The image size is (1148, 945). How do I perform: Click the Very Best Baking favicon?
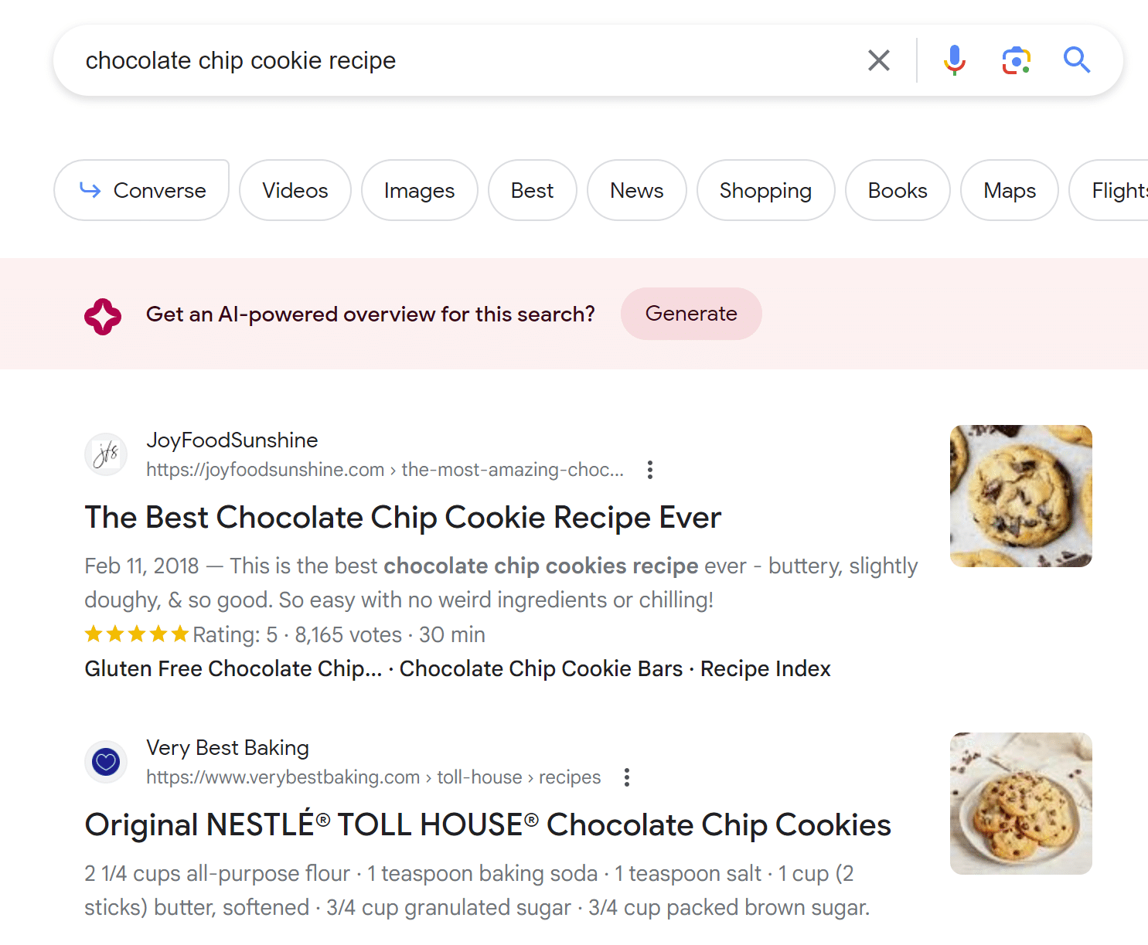(106, 762)
